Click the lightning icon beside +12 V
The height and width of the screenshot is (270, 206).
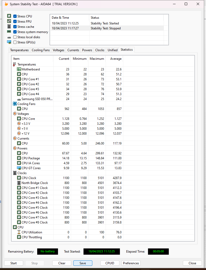(19, 134)
